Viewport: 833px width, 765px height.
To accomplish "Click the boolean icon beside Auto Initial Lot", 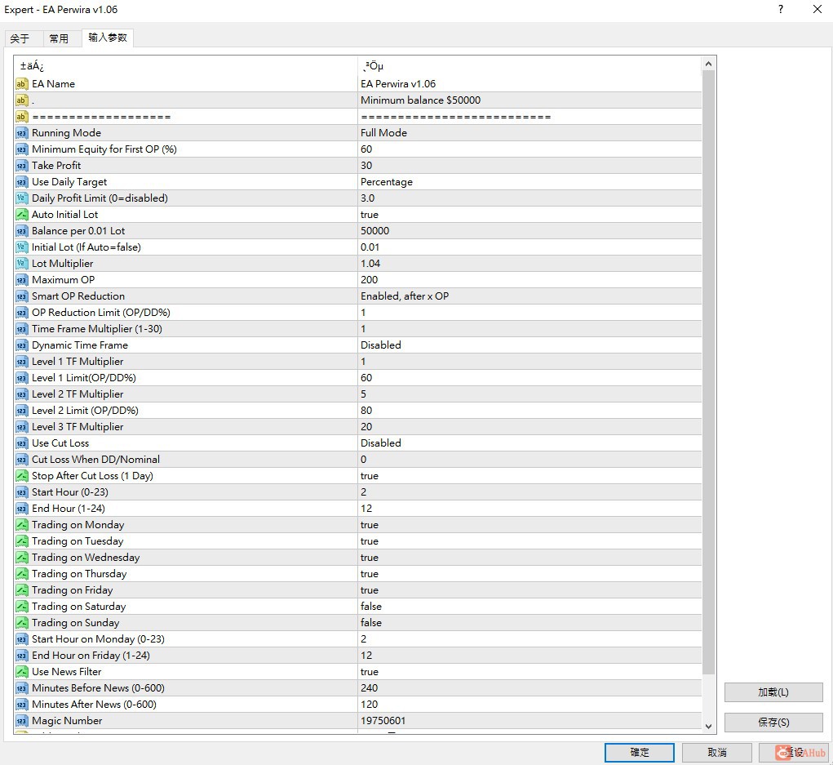I will coord(21,214).
